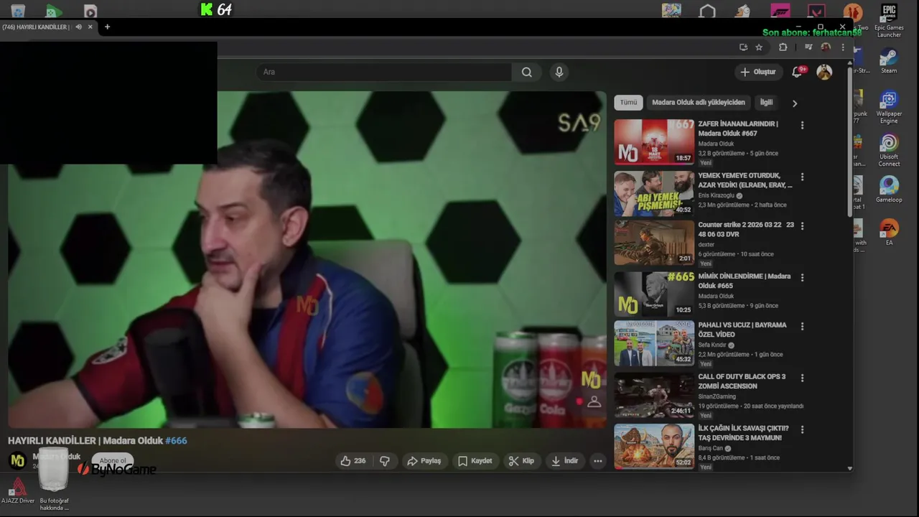The image size is (919, 517).
Task: Click the İndir download button
Action: [564, 461]
